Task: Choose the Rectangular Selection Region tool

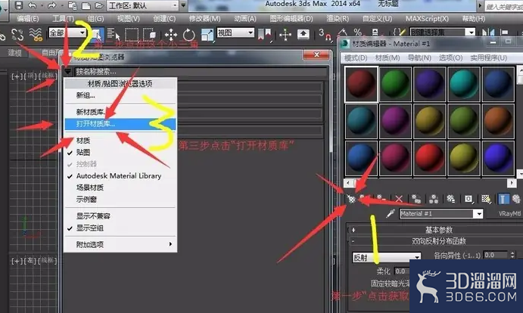Action: (132, 34)
